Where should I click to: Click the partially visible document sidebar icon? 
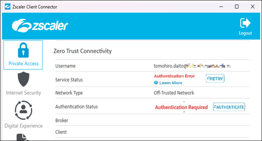[x=24, y=137]
